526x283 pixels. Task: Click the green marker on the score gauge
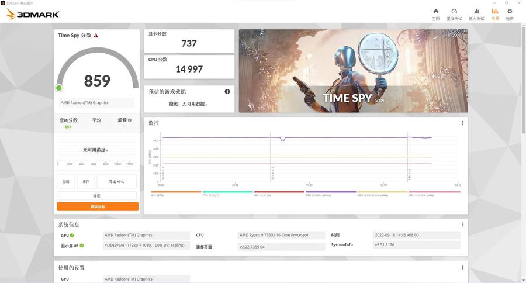tap(59, 88)
